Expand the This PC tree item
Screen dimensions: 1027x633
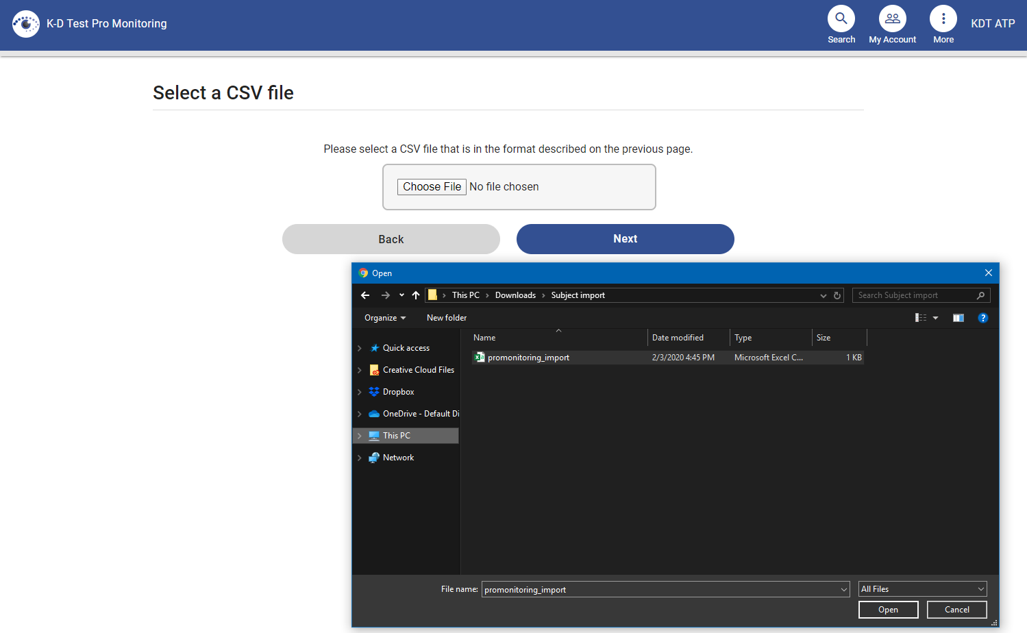click(x=359, y=435)
